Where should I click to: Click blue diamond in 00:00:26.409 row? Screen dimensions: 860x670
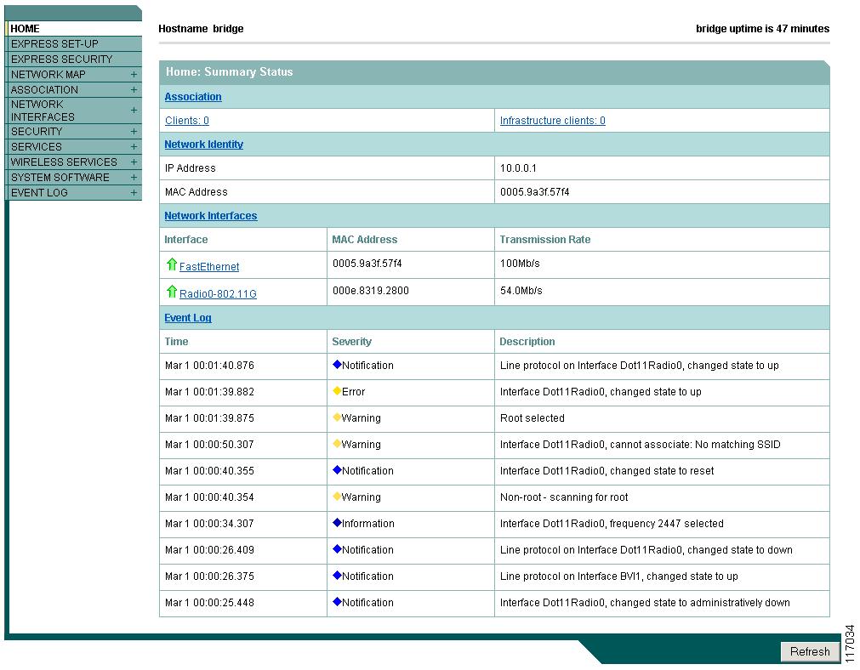click(x=337, y=548)
